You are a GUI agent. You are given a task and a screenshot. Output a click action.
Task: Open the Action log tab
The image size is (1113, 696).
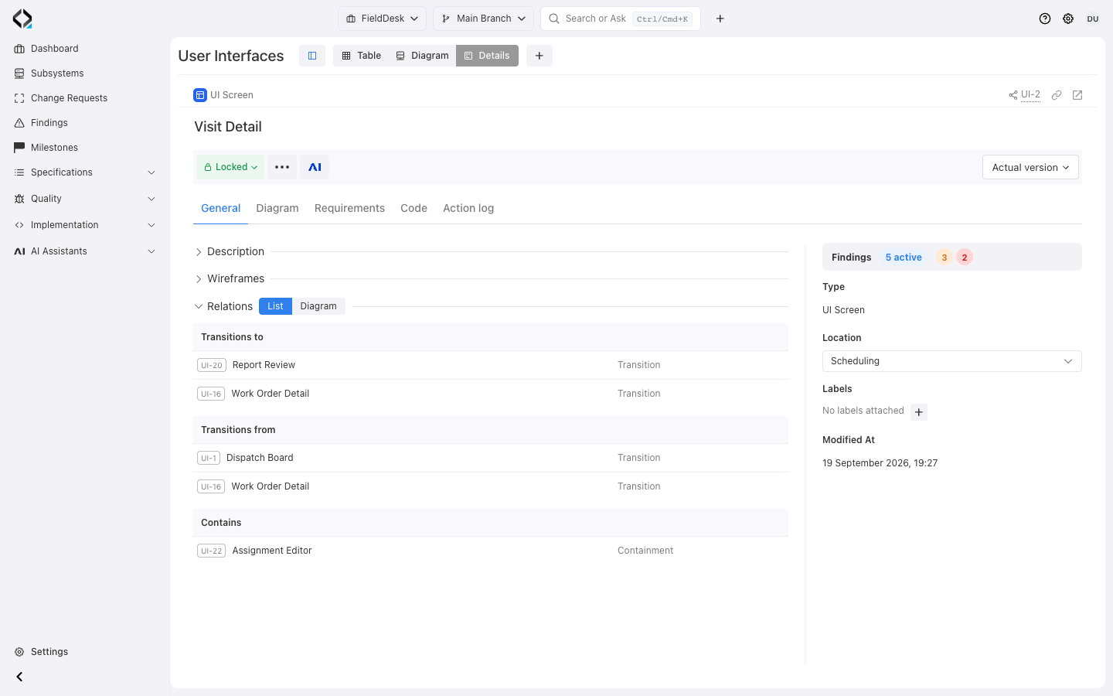click(468, 209)
